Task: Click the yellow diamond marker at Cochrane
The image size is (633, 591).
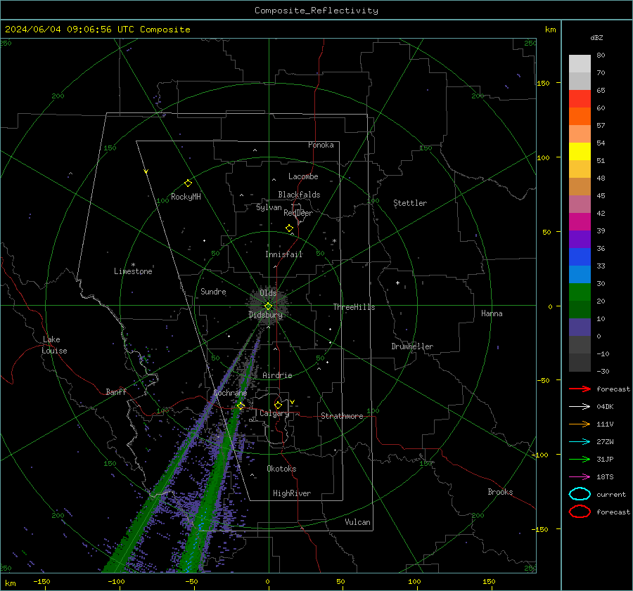Action: [x=241, y=405]
